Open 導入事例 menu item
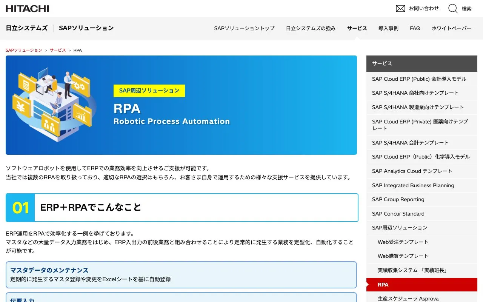Viewport: 483px width, 302px height. click(x=388, y=28)
